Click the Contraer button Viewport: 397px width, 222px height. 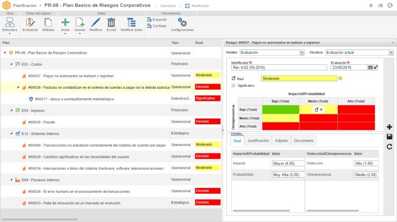(157, 26)
